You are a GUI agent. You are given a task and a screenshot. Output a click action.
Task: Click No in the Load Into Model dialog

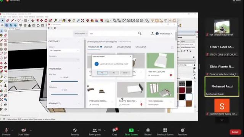pyautogui.click(x=114, y=73)
